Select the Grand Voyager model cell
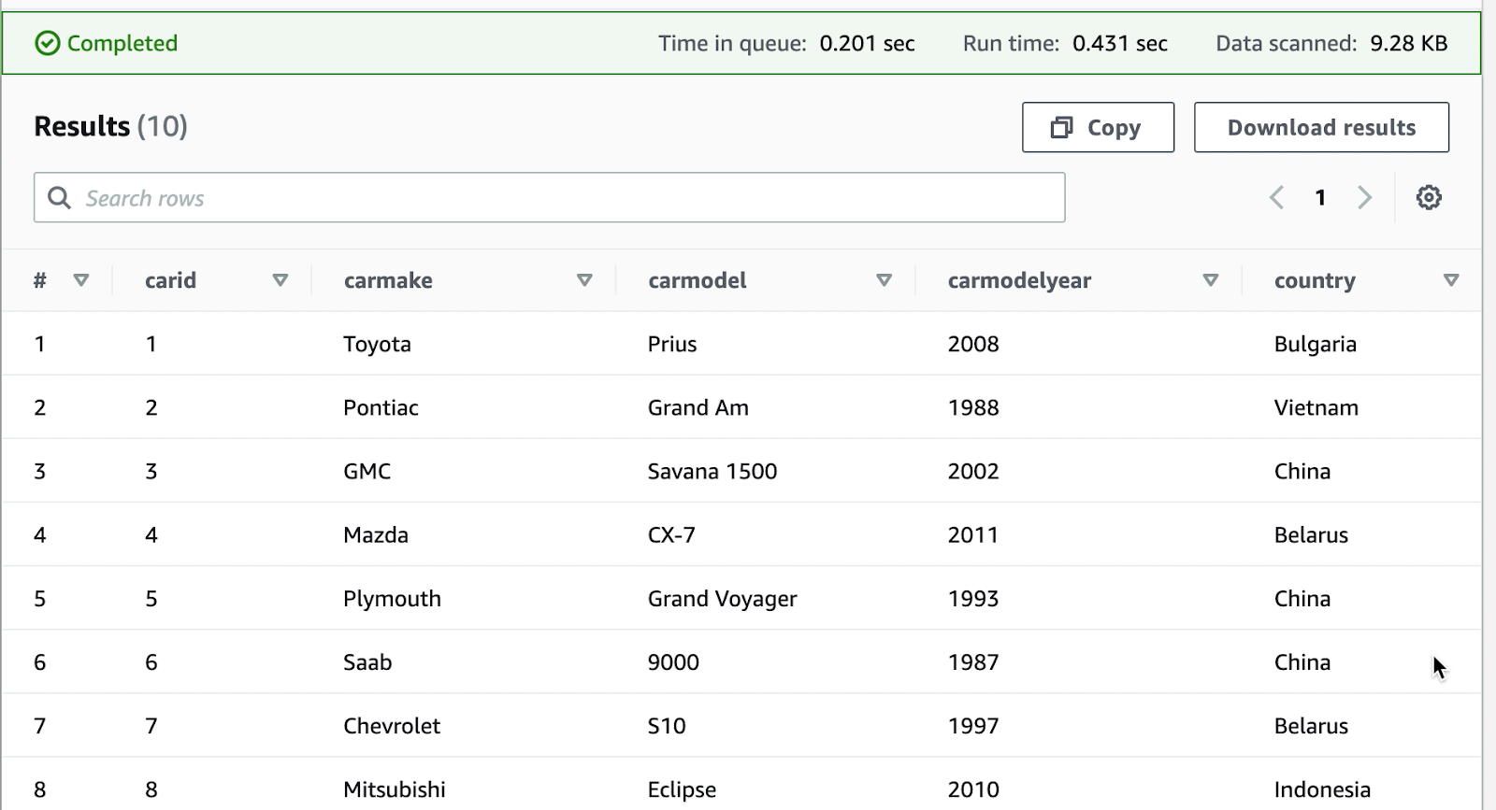 click(x=722, y=599)
